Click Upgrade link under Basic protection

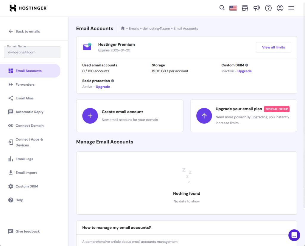click(103, 87)
